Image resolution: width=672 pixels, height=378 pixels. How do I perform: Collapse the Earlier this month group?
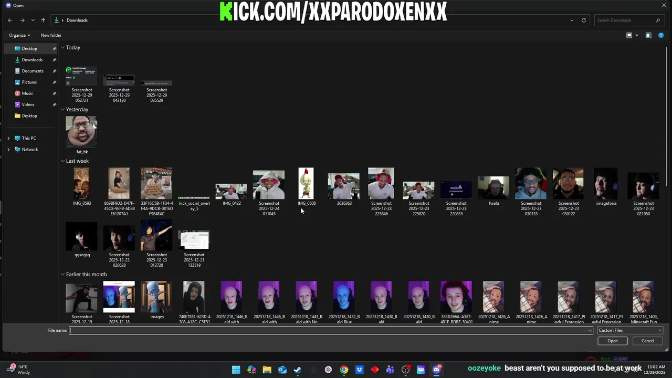point(62,274)
